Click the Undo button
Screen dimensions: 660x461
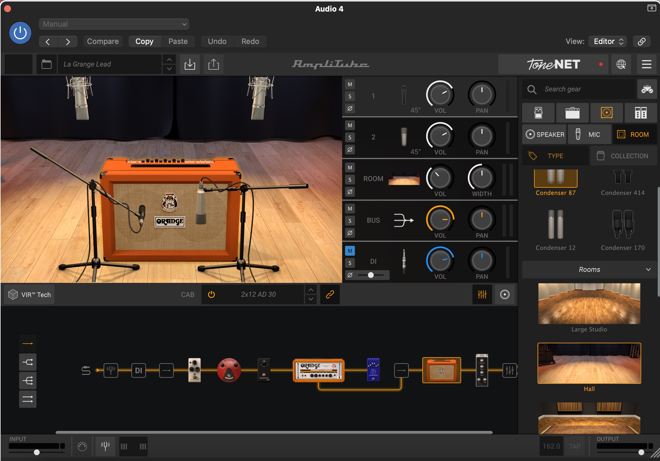217,41
